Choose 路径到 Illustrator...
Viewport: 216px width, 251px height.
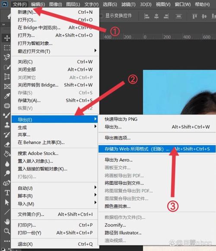[157, 232]
